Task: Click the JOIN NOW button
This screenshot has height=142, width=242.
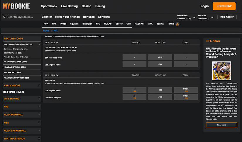Action: point(224,6)
